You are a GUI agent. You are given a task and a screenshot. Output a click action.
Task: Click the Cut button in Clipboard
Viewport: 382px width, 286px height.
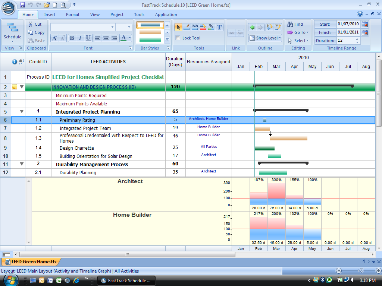pyautogui.click(x=35, y=24)
